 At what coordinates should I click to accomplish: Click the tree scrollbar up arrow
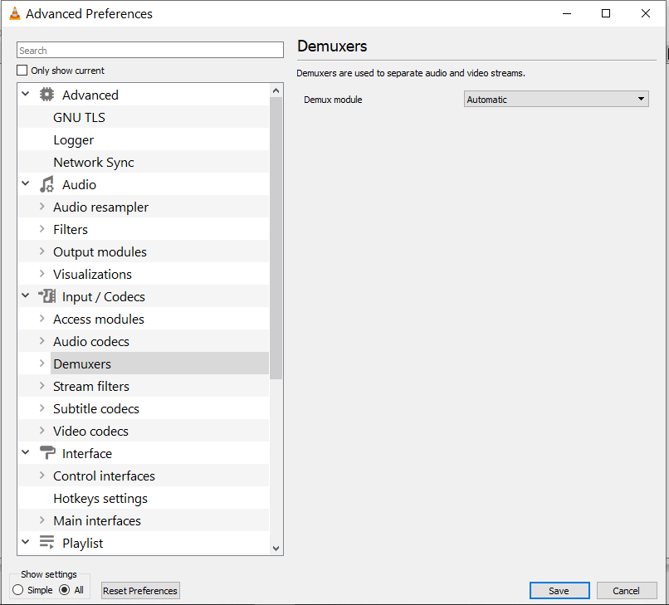[276, 90]
